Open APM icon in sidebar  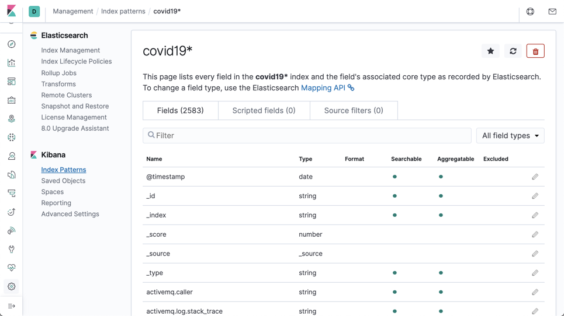pos(12,194)
